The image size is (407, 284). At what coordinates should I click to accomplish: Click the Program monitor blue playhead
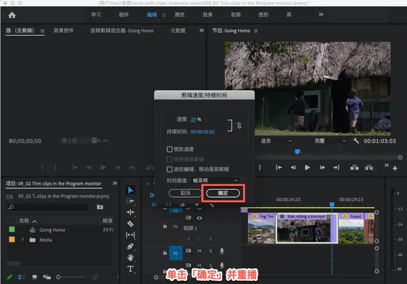[298, 152]
